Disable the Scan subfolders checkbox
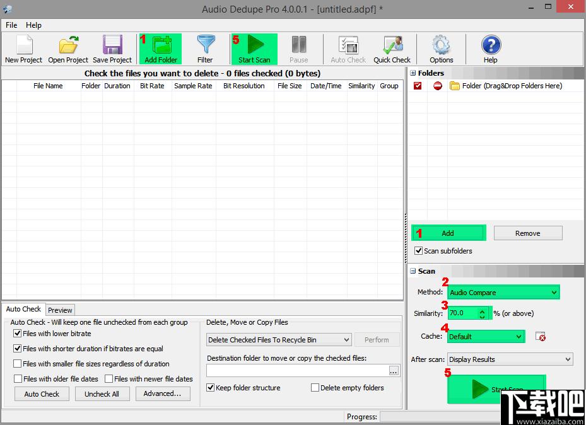 click(418, 251)
